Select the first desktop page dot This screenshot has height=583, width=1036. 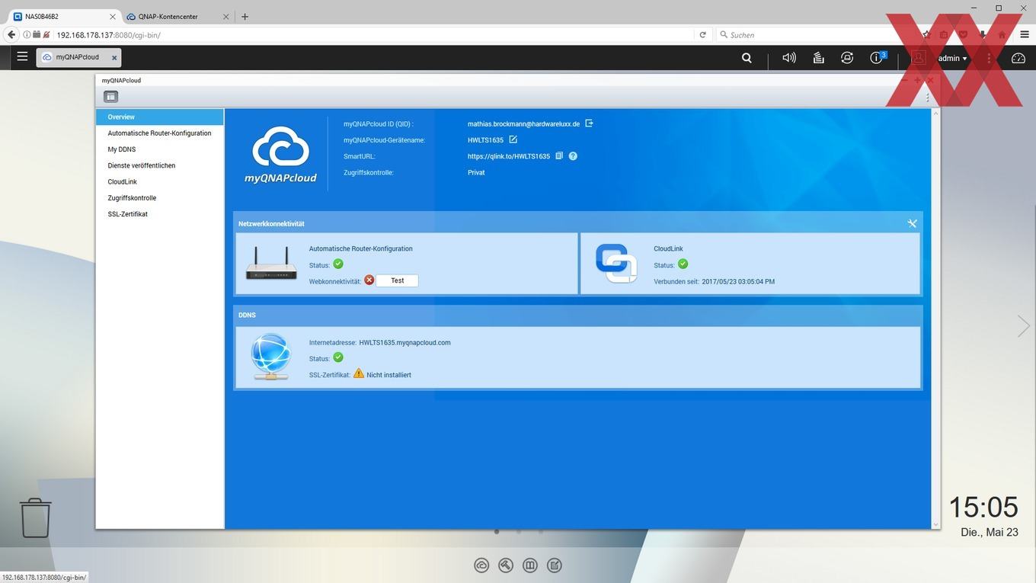[x=497, y=532]
